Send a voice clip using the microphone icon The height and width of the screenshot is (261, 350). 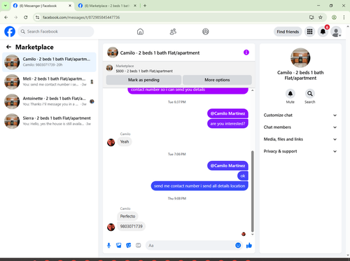[108, 246]
